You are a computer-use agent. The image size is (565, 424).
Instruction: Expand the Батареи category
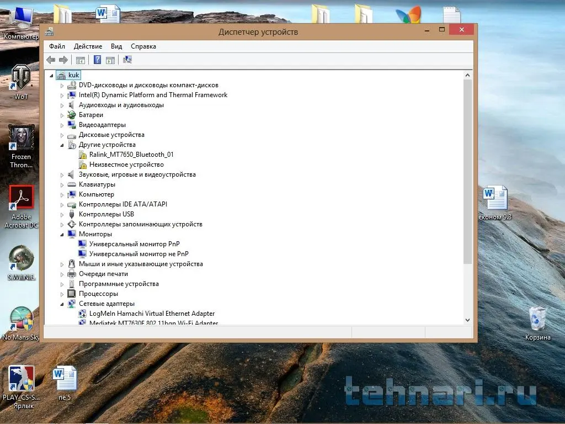click(x=62, y=115)
